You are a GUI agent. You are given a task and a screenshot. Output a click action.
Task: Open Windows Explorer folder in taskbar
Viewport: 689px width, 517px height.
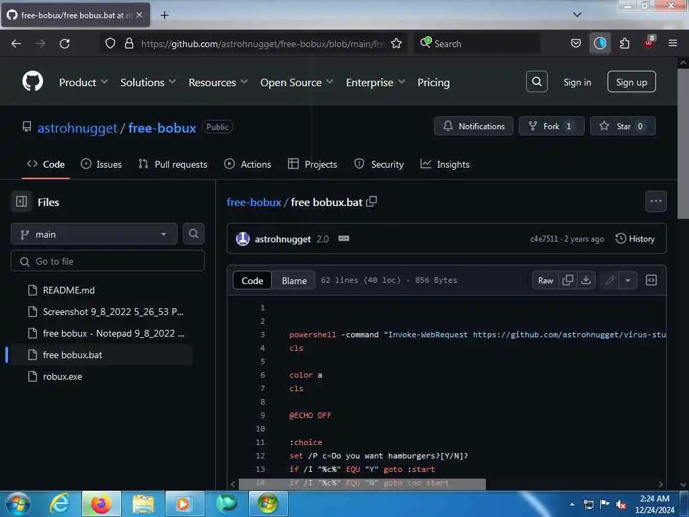(143, 504)
